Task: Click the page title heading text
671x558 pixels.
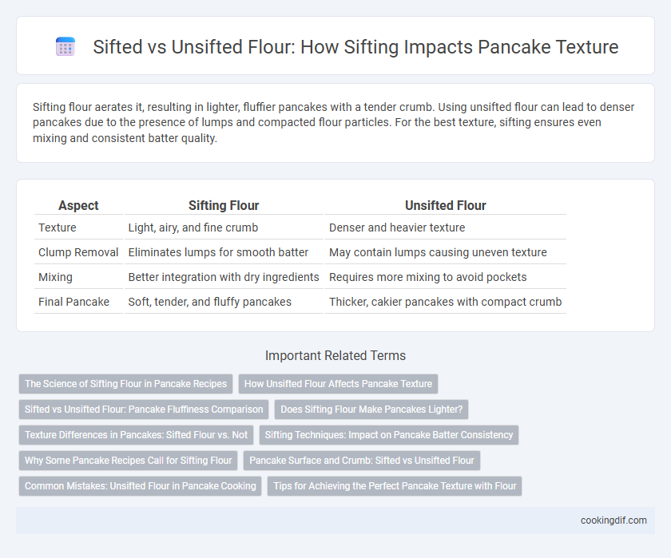Action: point(355,47)
